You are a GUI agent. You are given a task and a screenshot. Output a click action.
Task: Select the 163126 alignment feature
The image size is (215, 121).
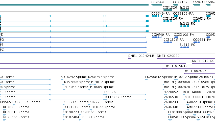click(x=125, y=95)
